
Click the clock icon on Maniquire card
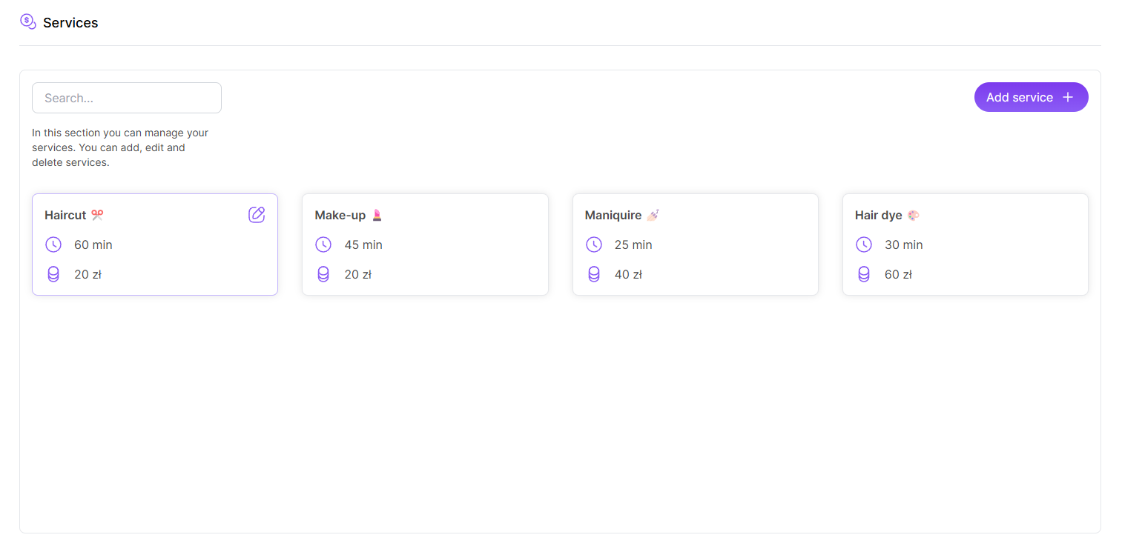[594, 245]
